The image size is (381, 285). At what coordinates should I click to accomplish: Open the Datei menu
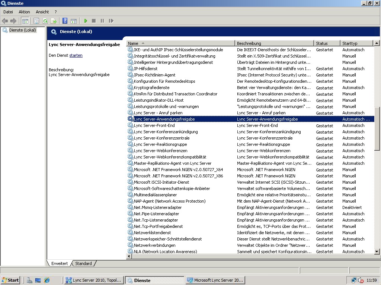coord(8,12)
